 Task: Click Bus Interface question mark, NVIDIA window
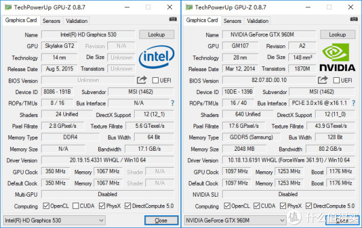(354, 103)
